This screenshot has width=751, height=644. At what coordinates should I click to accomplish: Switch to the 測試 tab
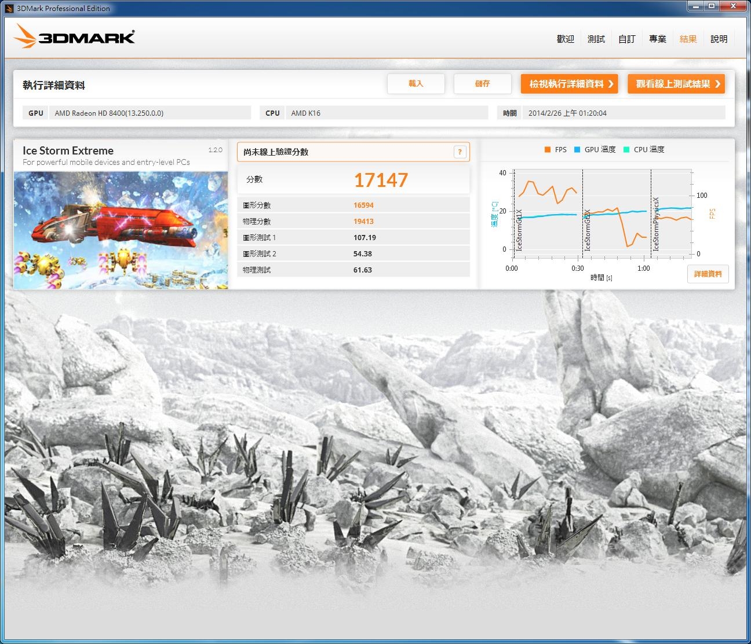(x=596, y=39)
